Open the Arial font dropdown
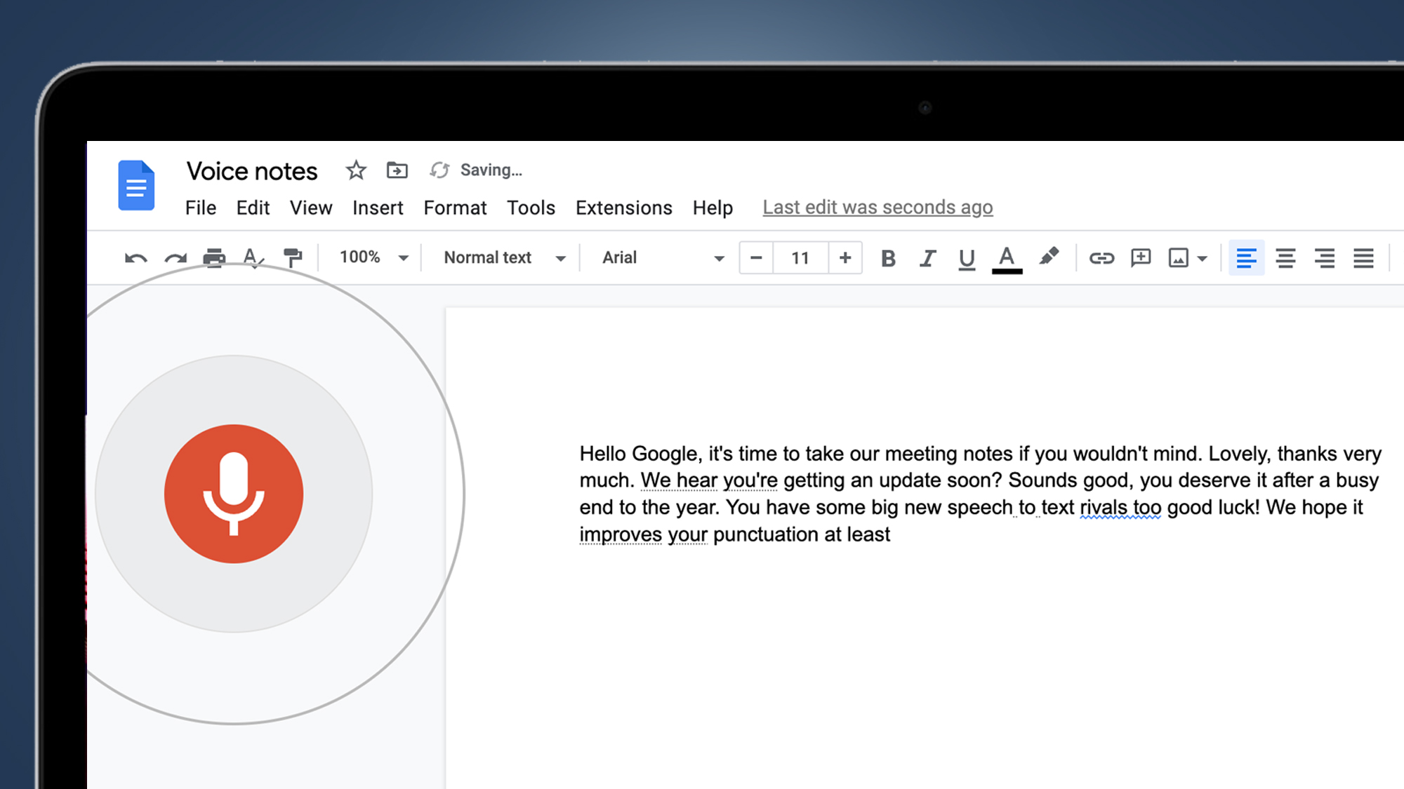The image size is (1404, 789). click(x=661, y=258)
